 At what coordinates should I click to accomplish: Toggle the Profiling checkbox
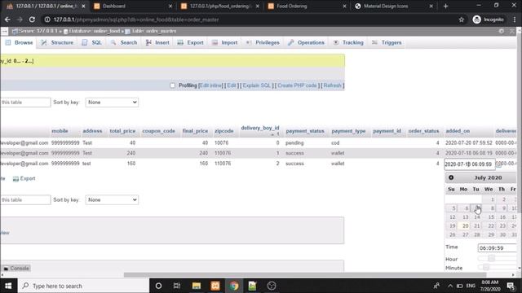click(172, 85)
